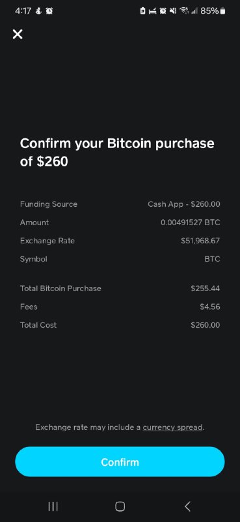Tap the Total Cost $260.00 value
Image resolution: width=240 pixels, height=522 pixels.
click(206, 325)
